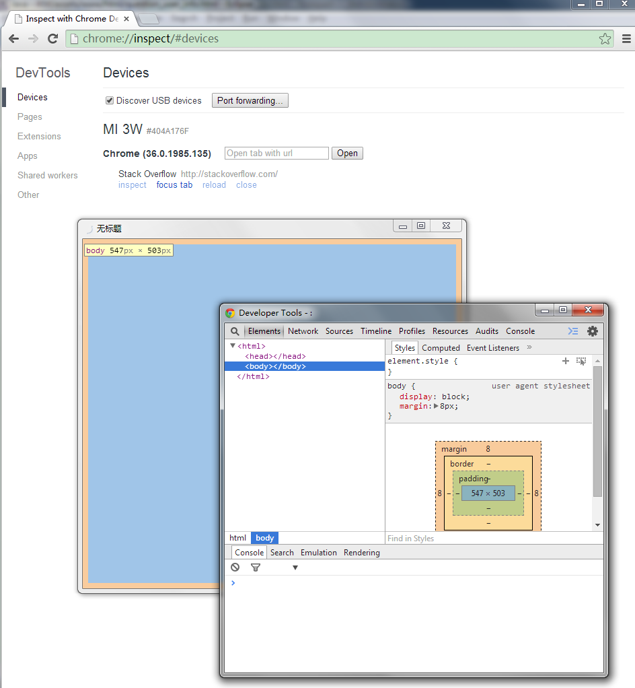Bookmark this page with the star icon

point(605,38)
